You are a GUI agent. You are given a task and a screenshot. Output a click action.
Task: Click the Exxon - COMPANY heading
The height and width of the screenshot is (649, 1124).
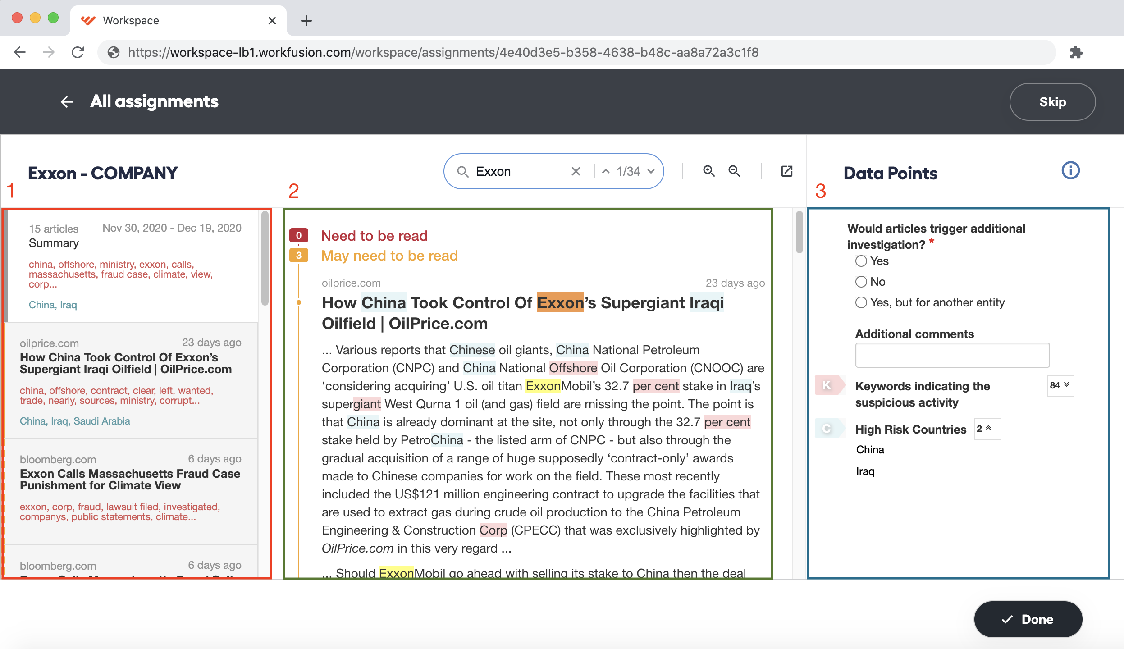(103, 173)
